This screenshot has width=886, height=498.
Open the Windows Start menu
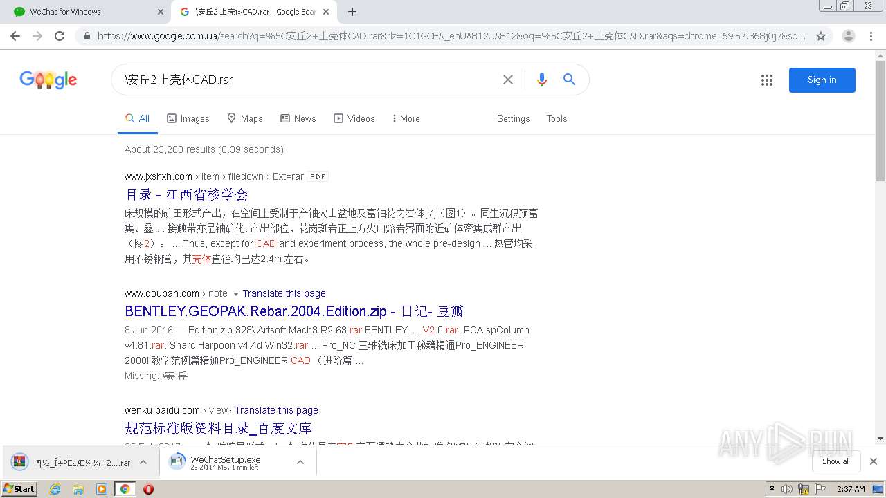pos(19,489)
